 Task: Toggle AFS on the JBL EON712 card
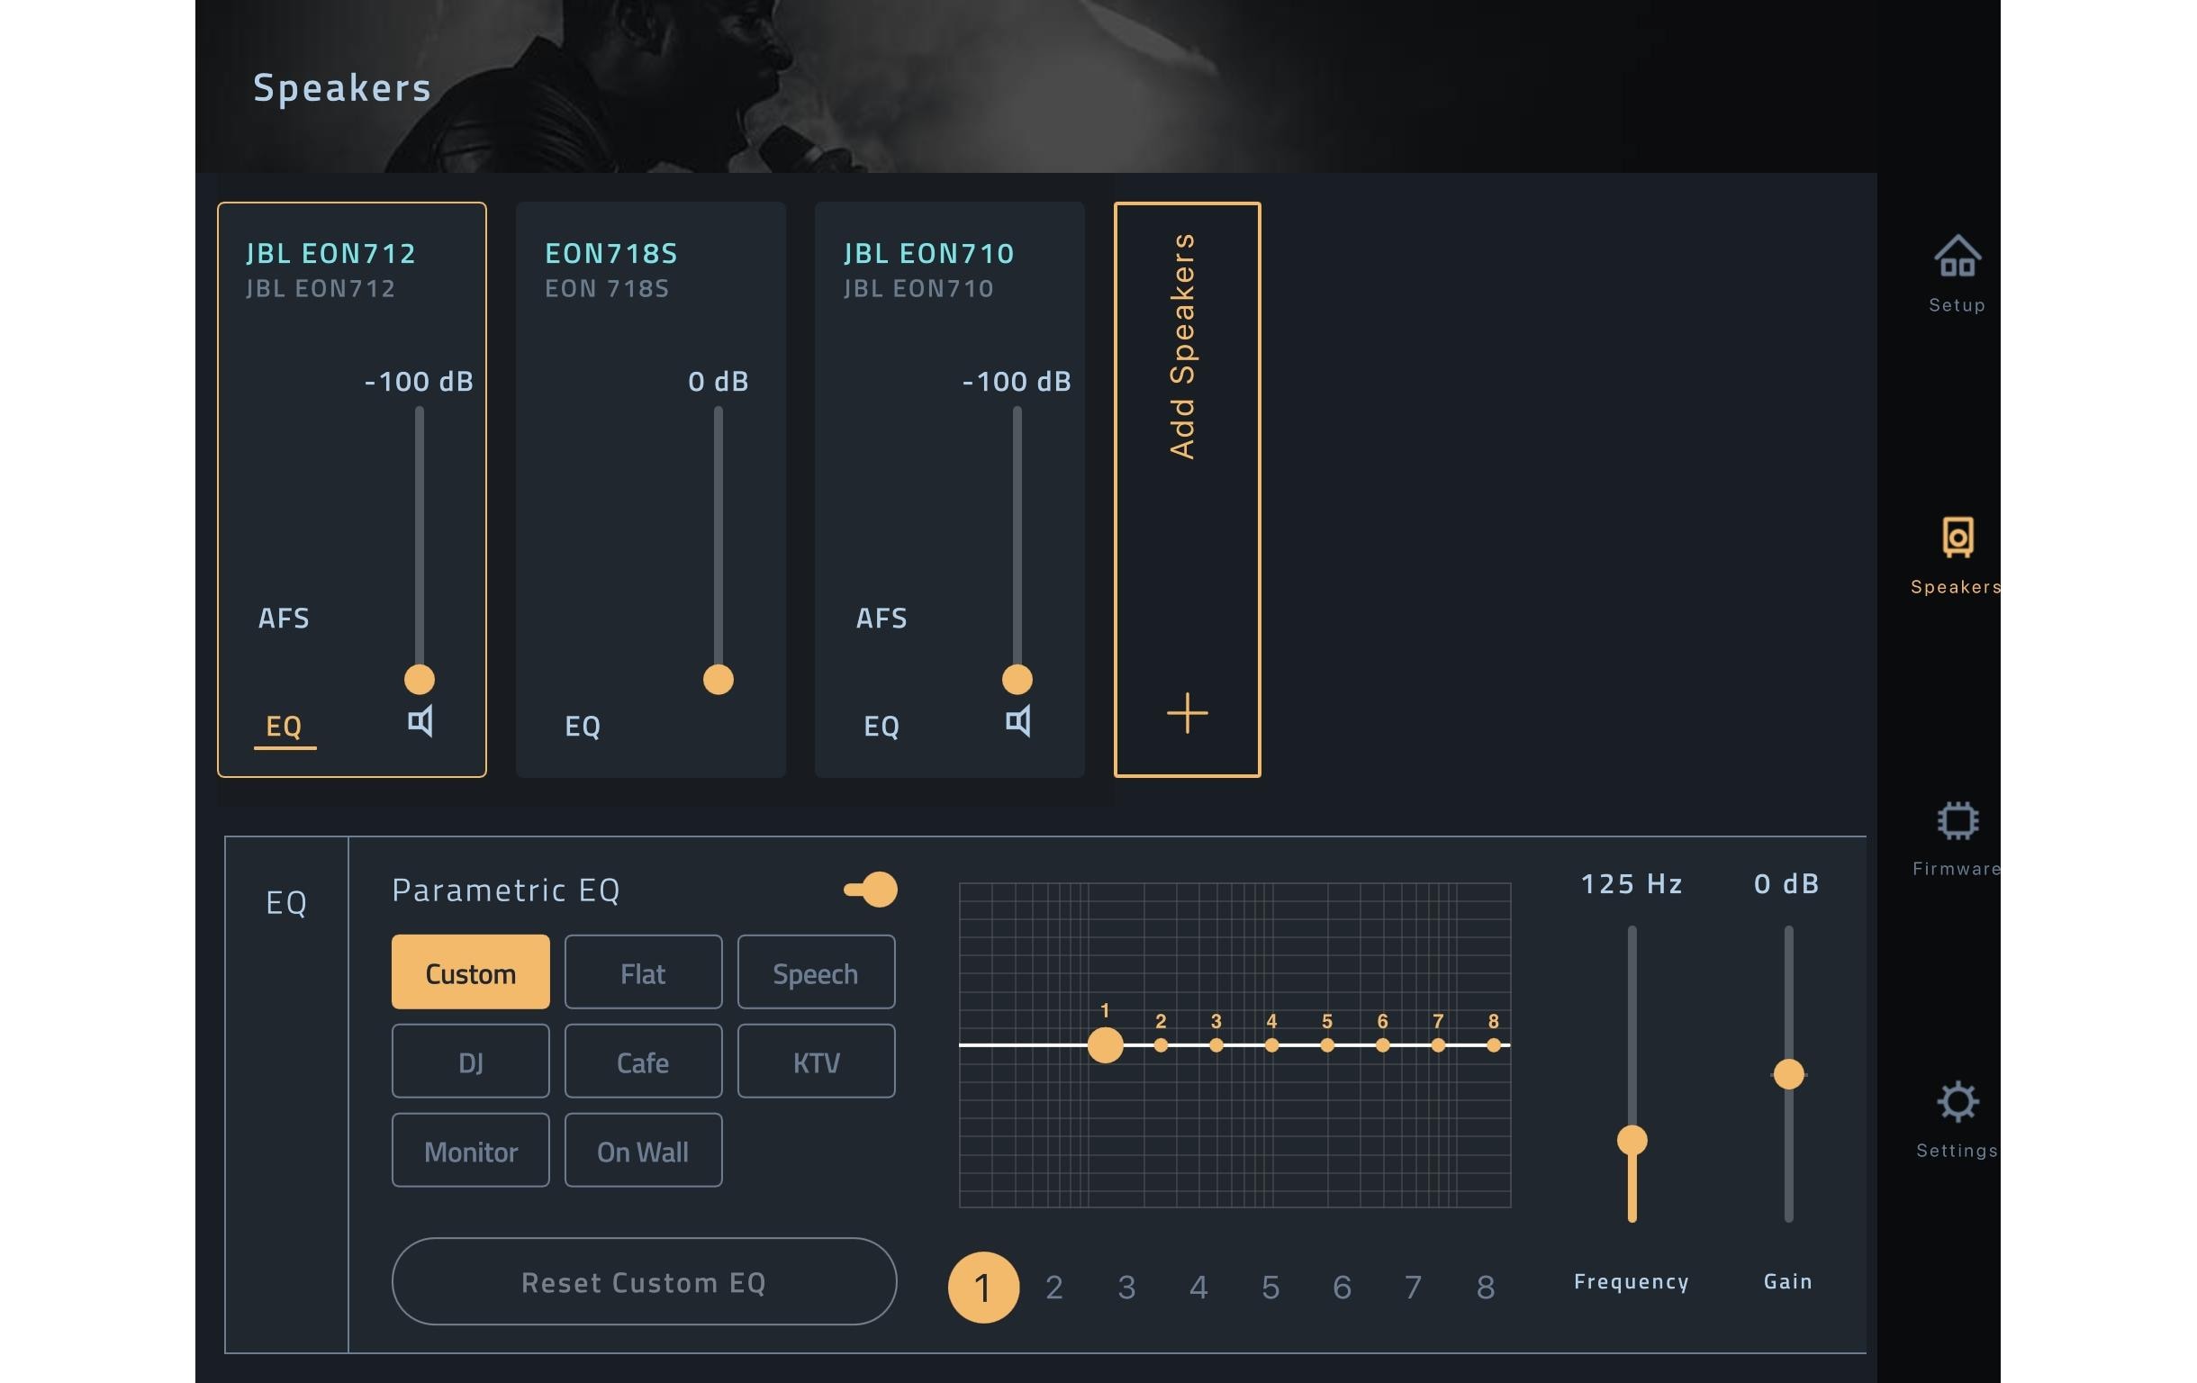(284, 619)
